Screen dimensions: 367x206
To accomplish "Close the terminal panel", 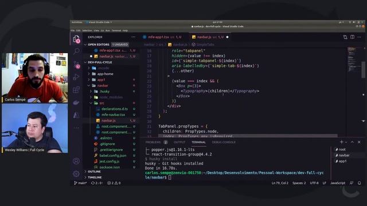I will [x=359, y=142].
